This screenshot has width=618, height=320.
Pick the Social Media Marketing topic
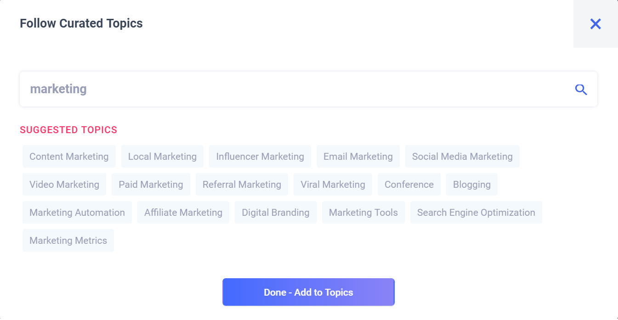462,157
